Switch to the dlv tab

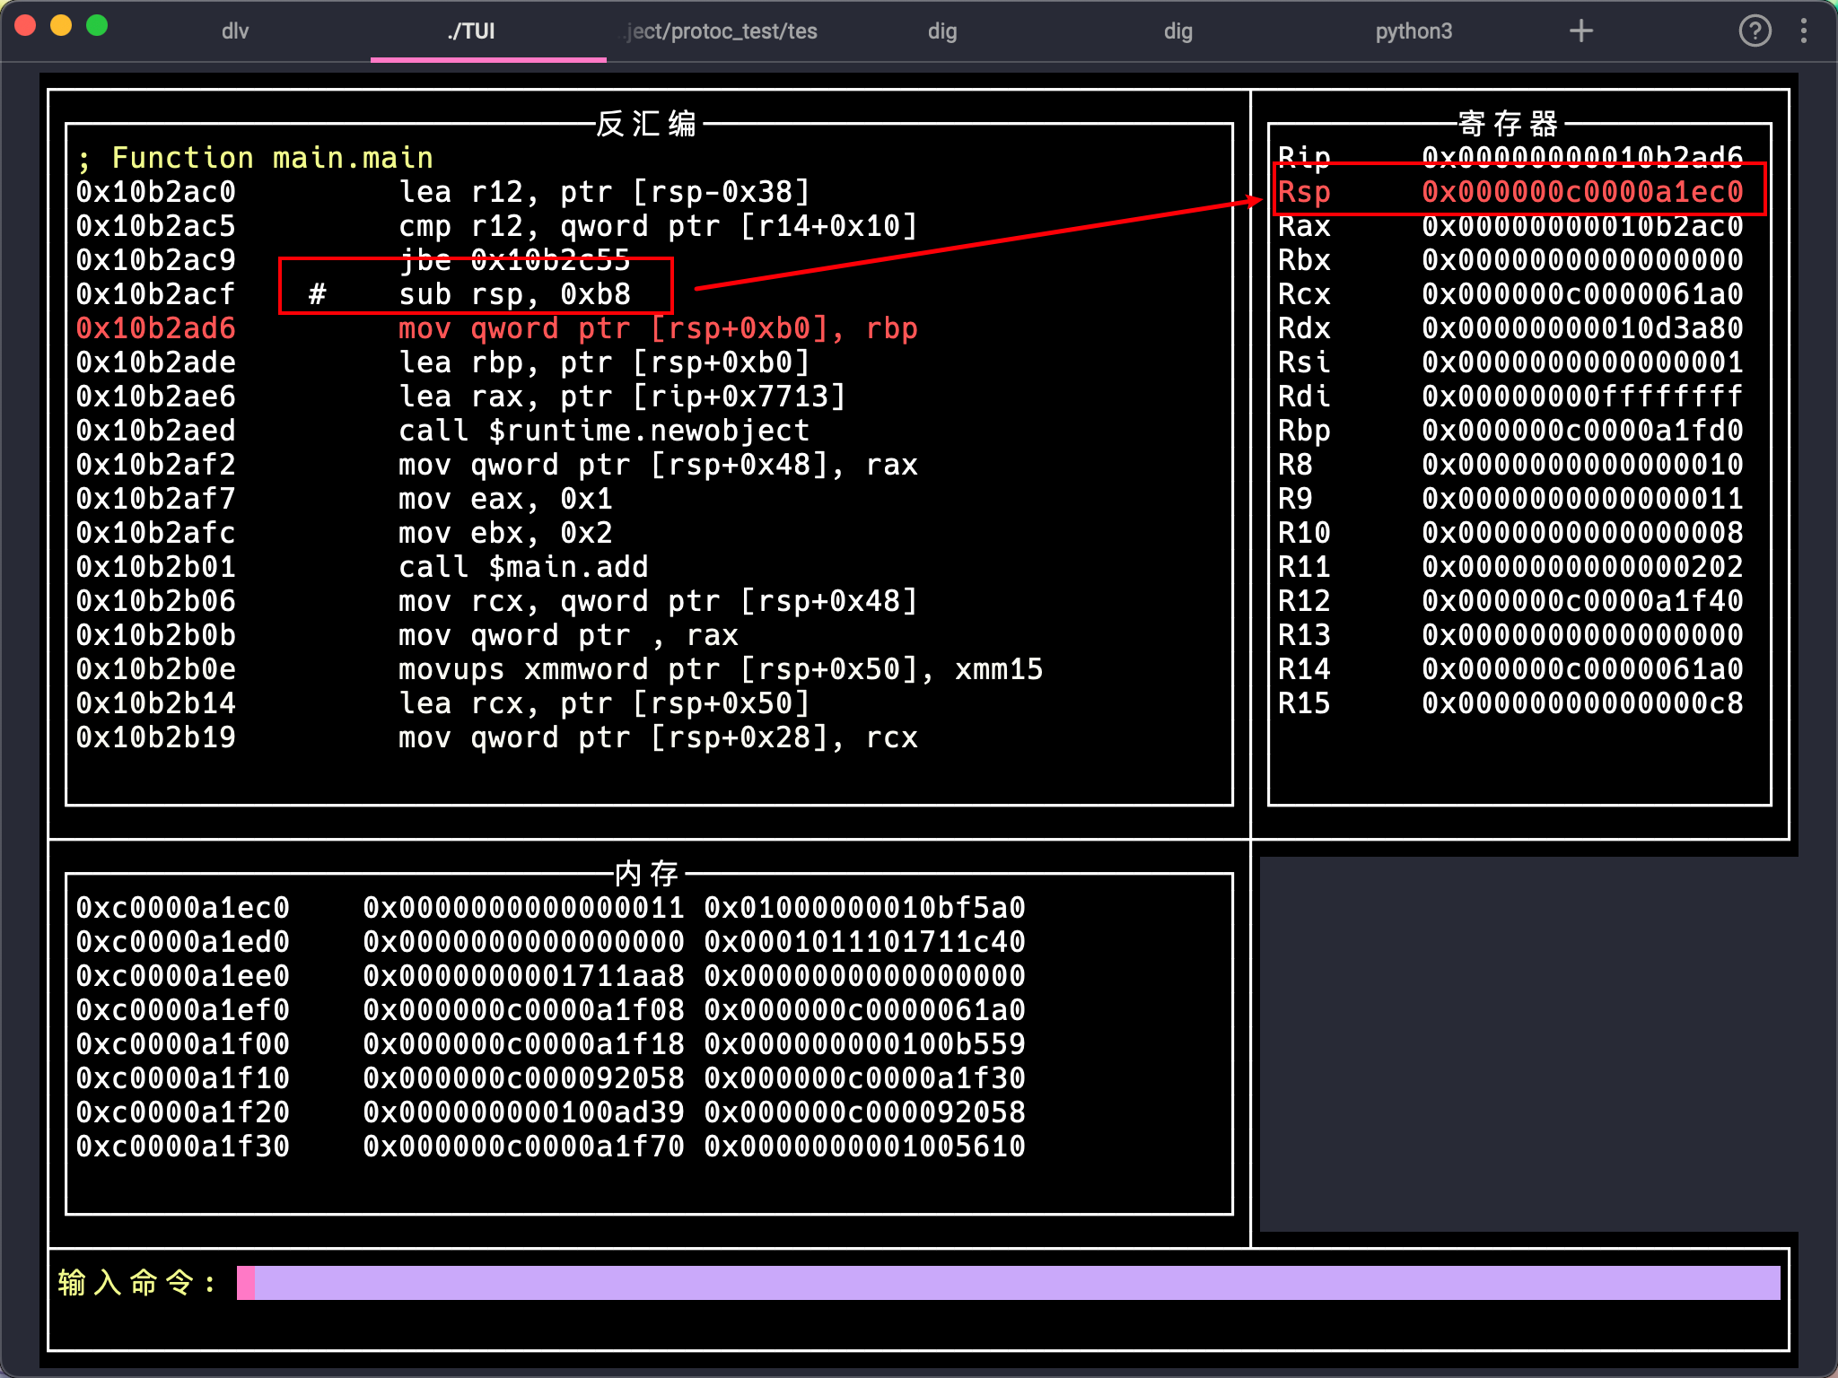click(235, 31)
